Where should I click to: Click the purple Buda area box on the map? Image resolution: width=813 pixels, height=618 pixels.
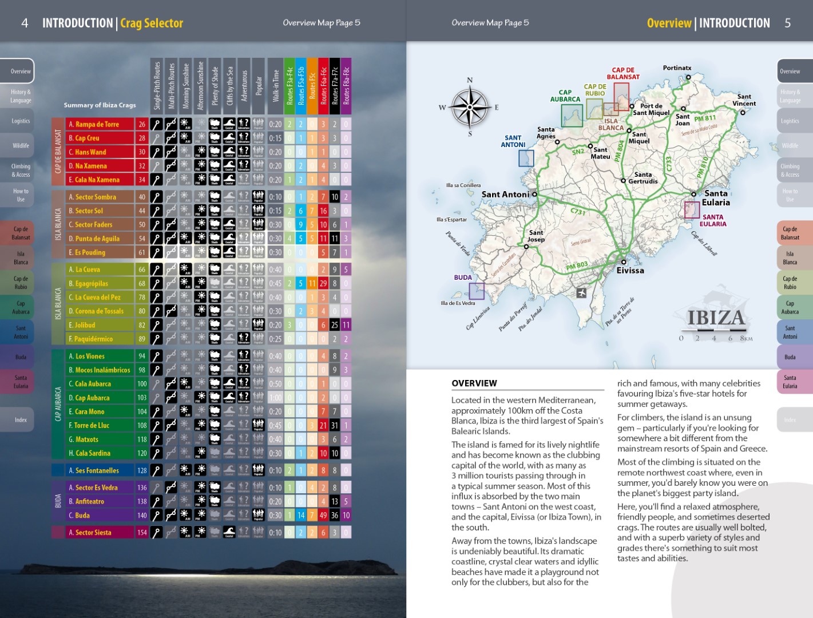(x=477, y=291)
